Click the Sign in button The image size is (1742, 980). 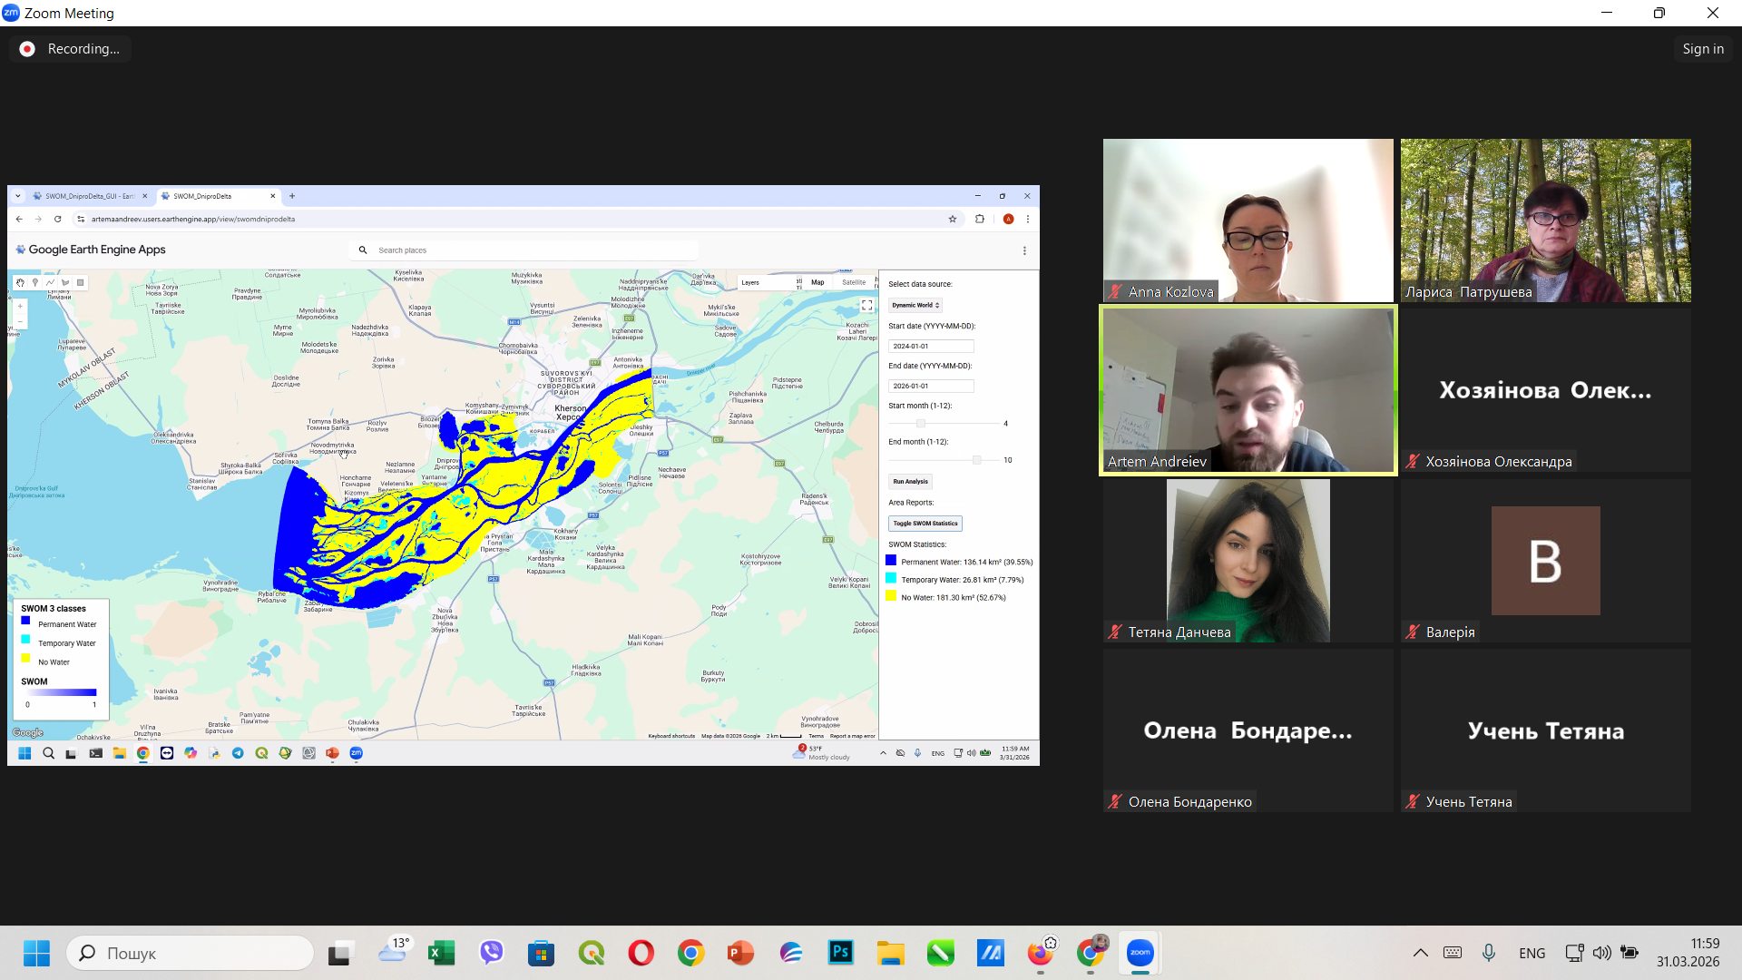[1702, 49]
